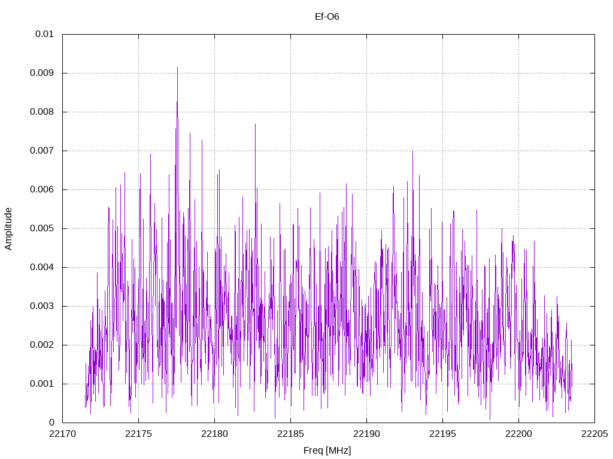Click the 22180 x-axis tick label

215,434
